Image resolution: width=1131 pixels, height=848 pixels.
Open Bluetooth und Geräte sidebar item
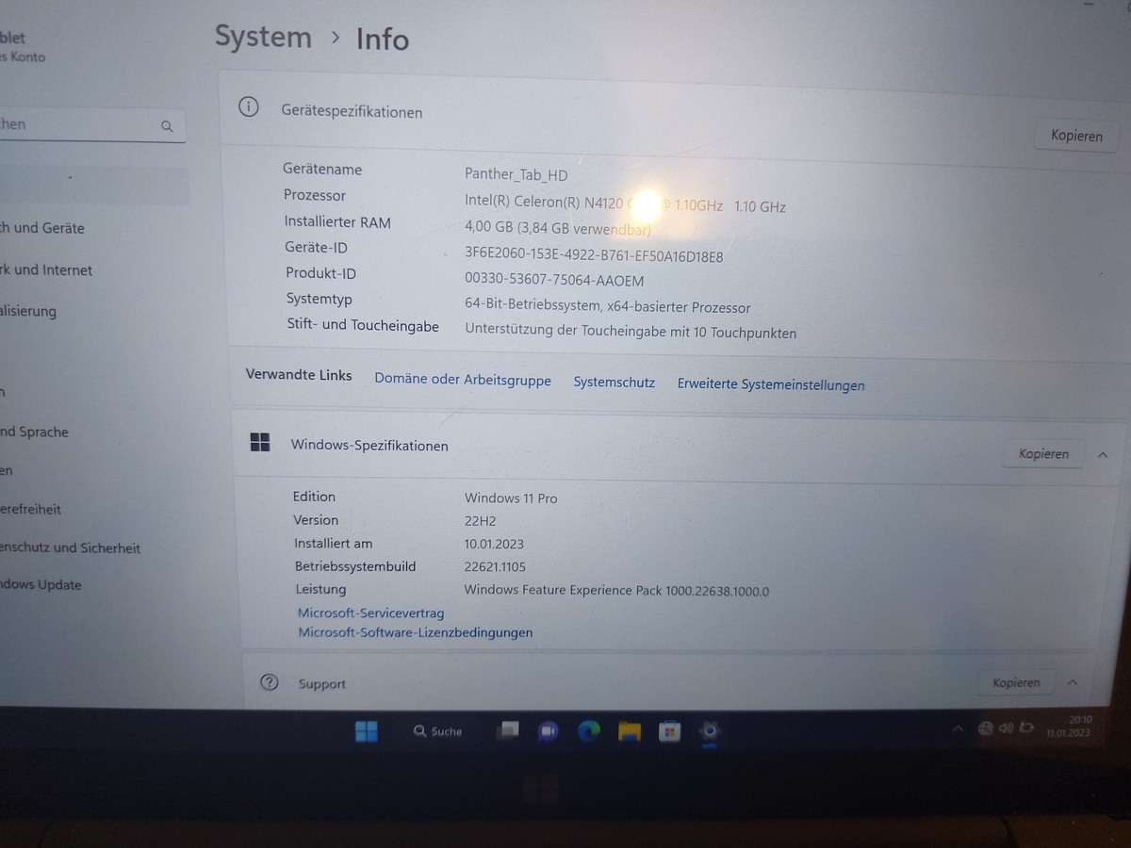pos(42,228)
